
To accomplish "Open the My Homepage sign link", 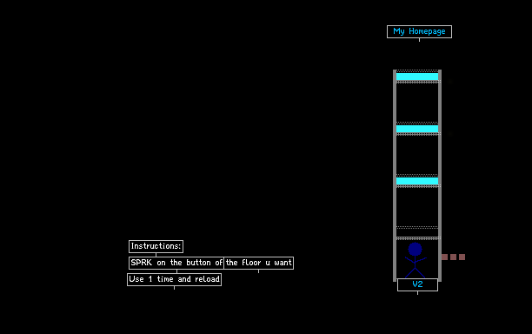I will pos(419,31).
